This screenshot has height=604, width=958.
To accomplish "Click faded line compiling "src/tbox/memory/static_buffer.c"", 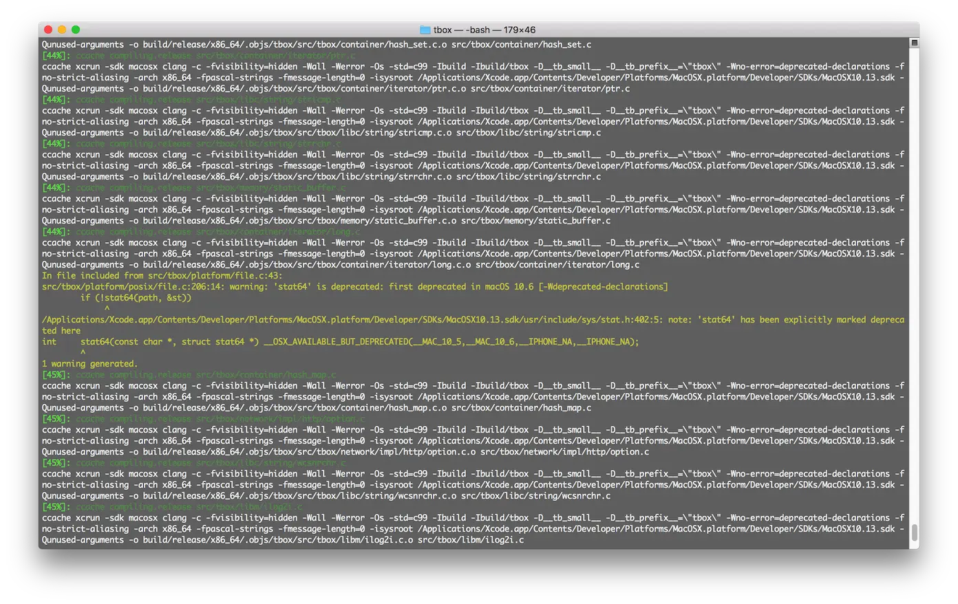I will [211, 188].
